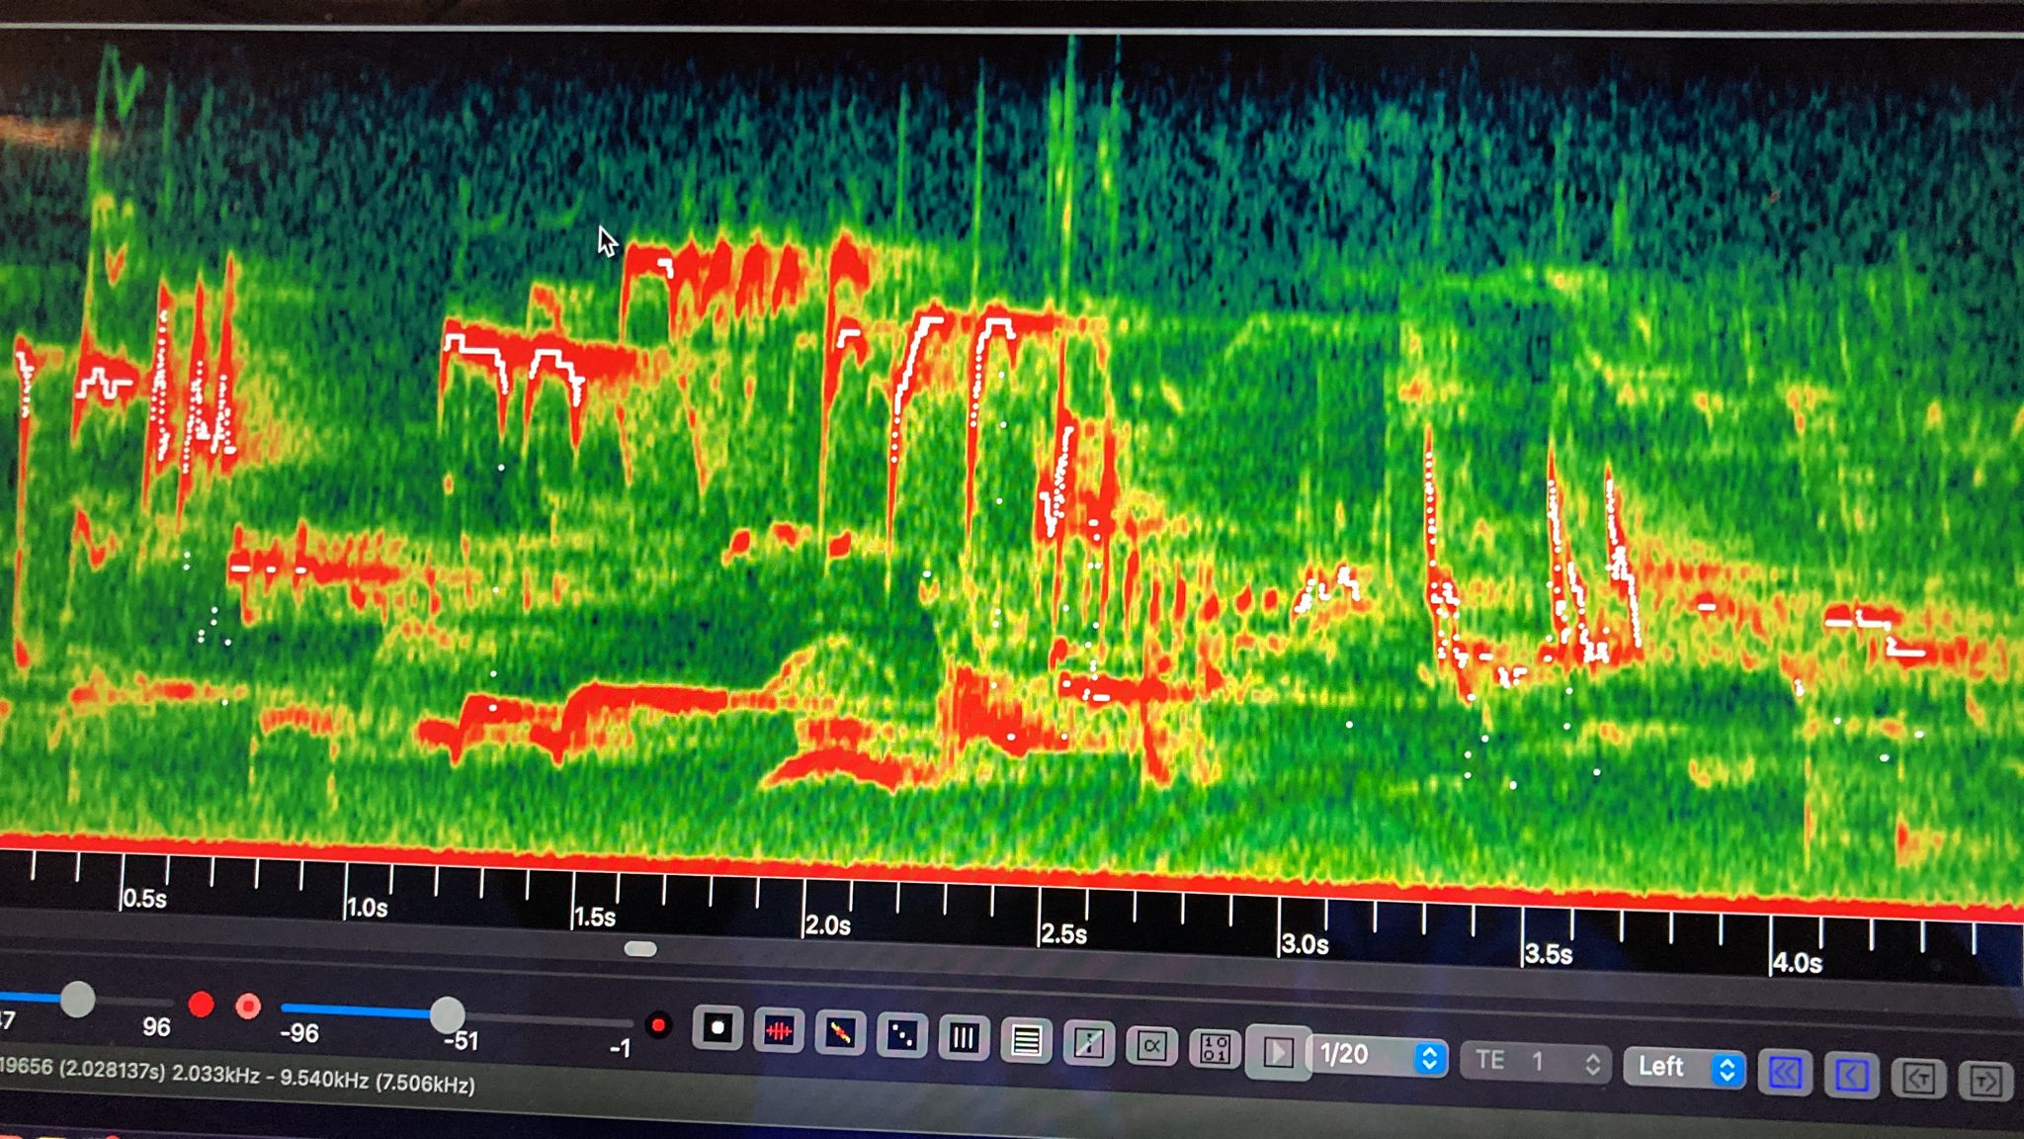Click the blue double-left chevron button
Image resolution: width=2024 pixels, height=1139 pixels.
pyautogui.click(x=1785, y=1073)
